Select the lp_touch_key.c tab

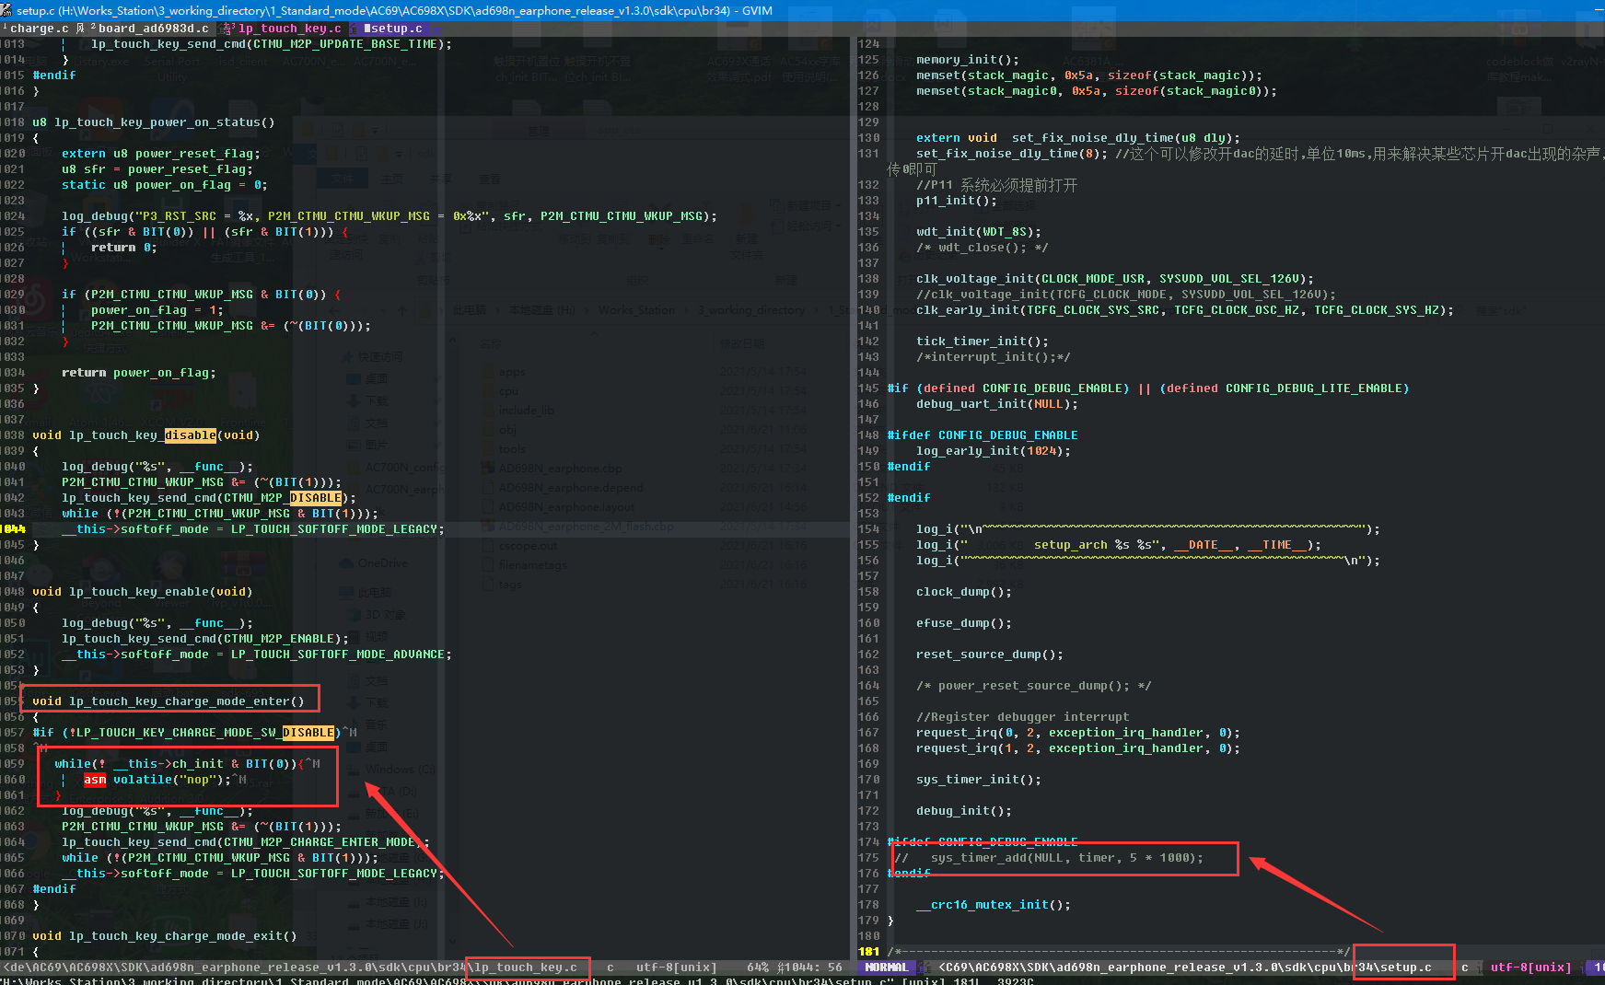coord(289,29)
